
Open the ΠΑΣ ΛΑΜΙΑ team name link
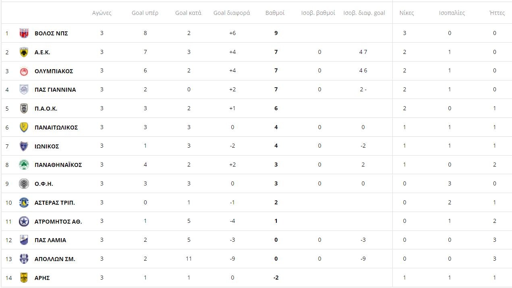pos(50,240)
